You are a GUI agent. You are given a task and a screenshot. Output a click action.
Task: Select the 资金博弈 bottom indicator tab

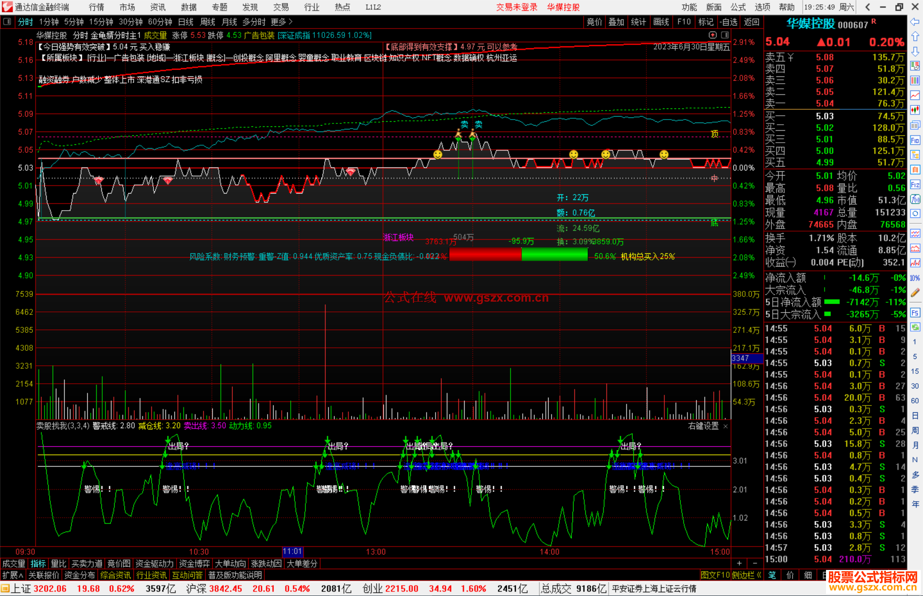click(x=194, y=564)
